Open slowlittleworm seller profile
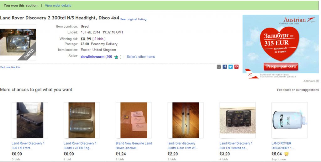321x162 pixels. tap(92, 57)
